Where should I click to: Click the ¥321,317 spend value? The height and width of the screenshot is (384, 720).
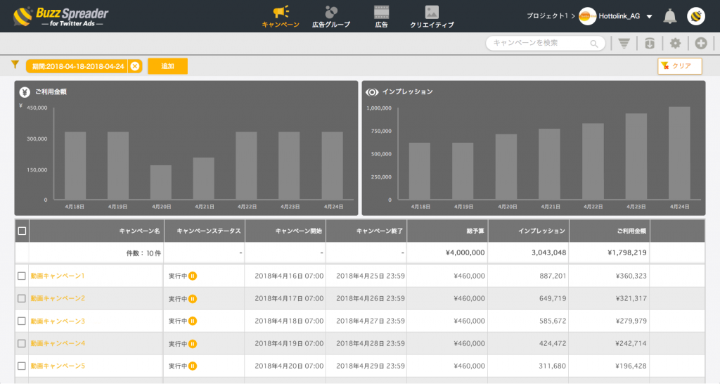pyautogui.click(x=631, y=299)
